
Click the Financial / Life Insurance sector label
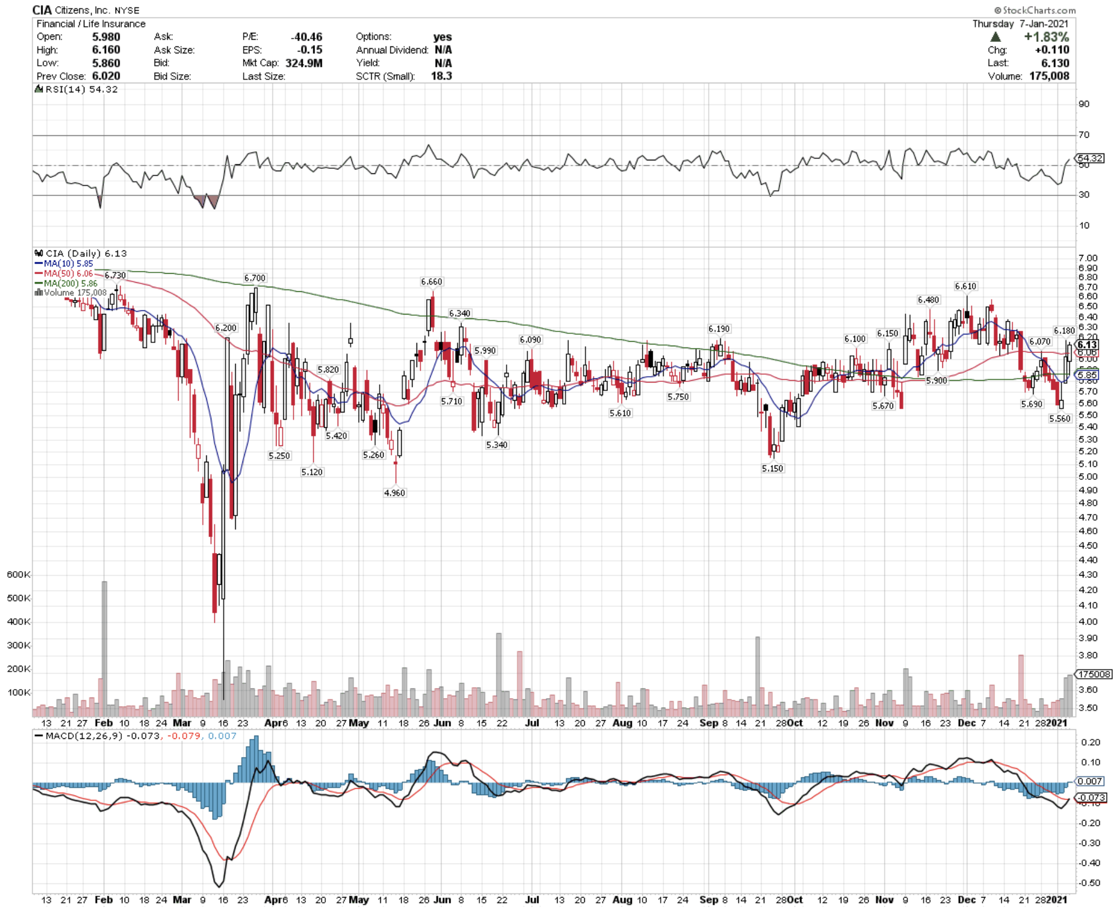91,24
